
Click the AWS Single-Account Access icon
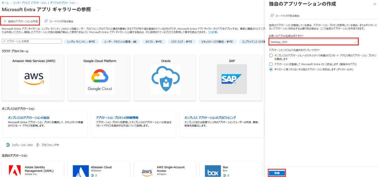coord(147,171)
